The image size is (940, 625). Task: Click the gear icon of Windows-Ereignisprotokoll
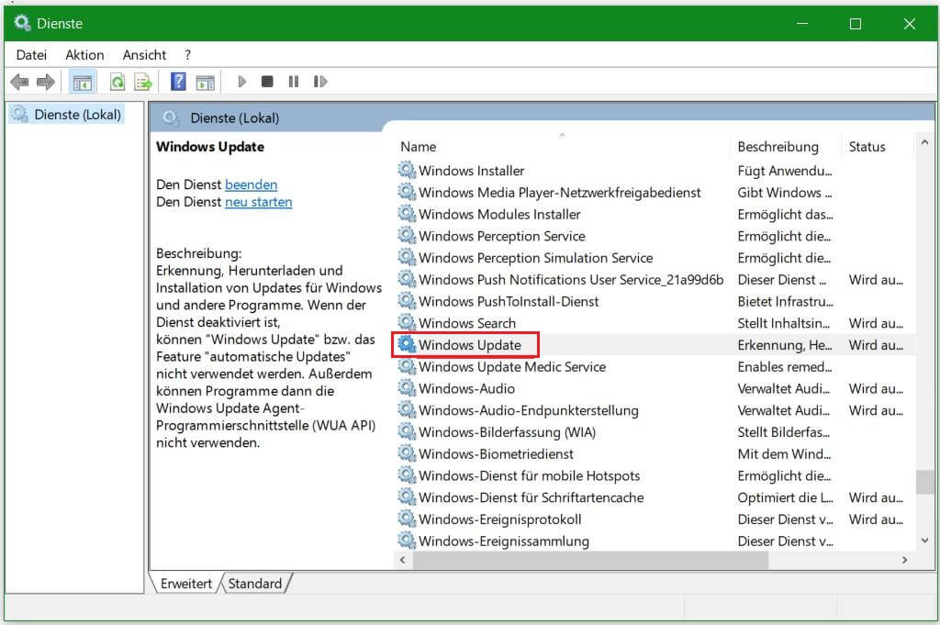click(x=407, y=519)
